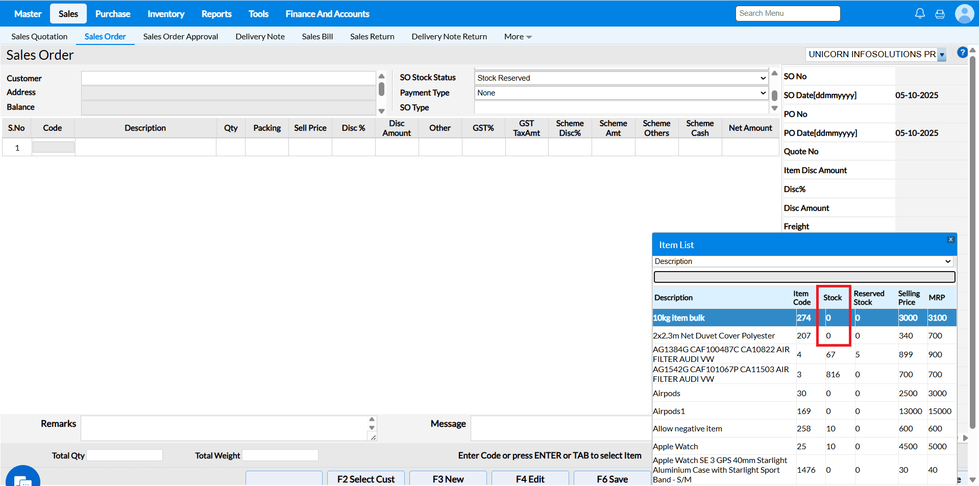979x486 pixels.
Task: Expand the SO Stock Status dropdown
Action: [621, 78]
